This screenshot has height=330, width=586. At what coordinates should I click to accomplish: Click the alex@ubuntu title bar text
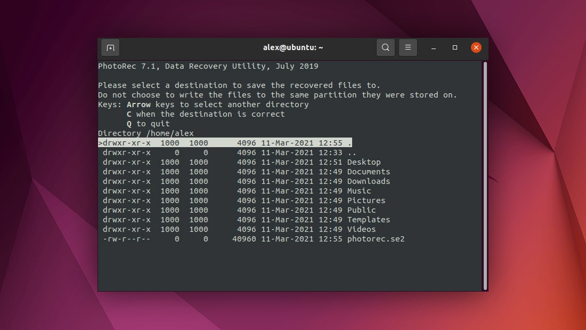pyautogui.click(x=293, y=47)
